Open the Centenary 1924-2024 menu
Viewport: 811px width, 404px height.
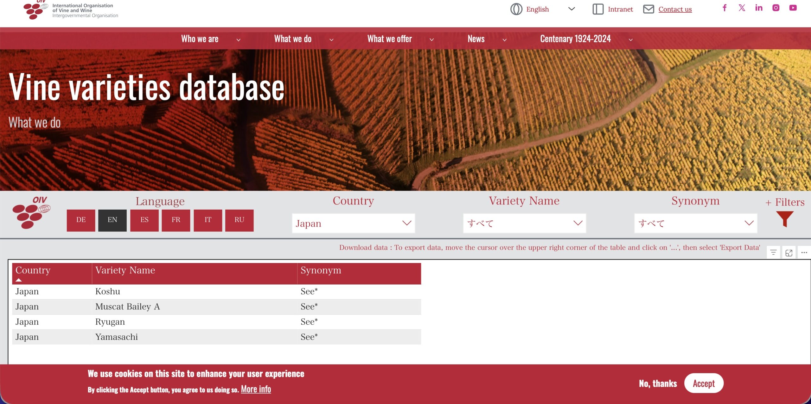pos(575,39)
